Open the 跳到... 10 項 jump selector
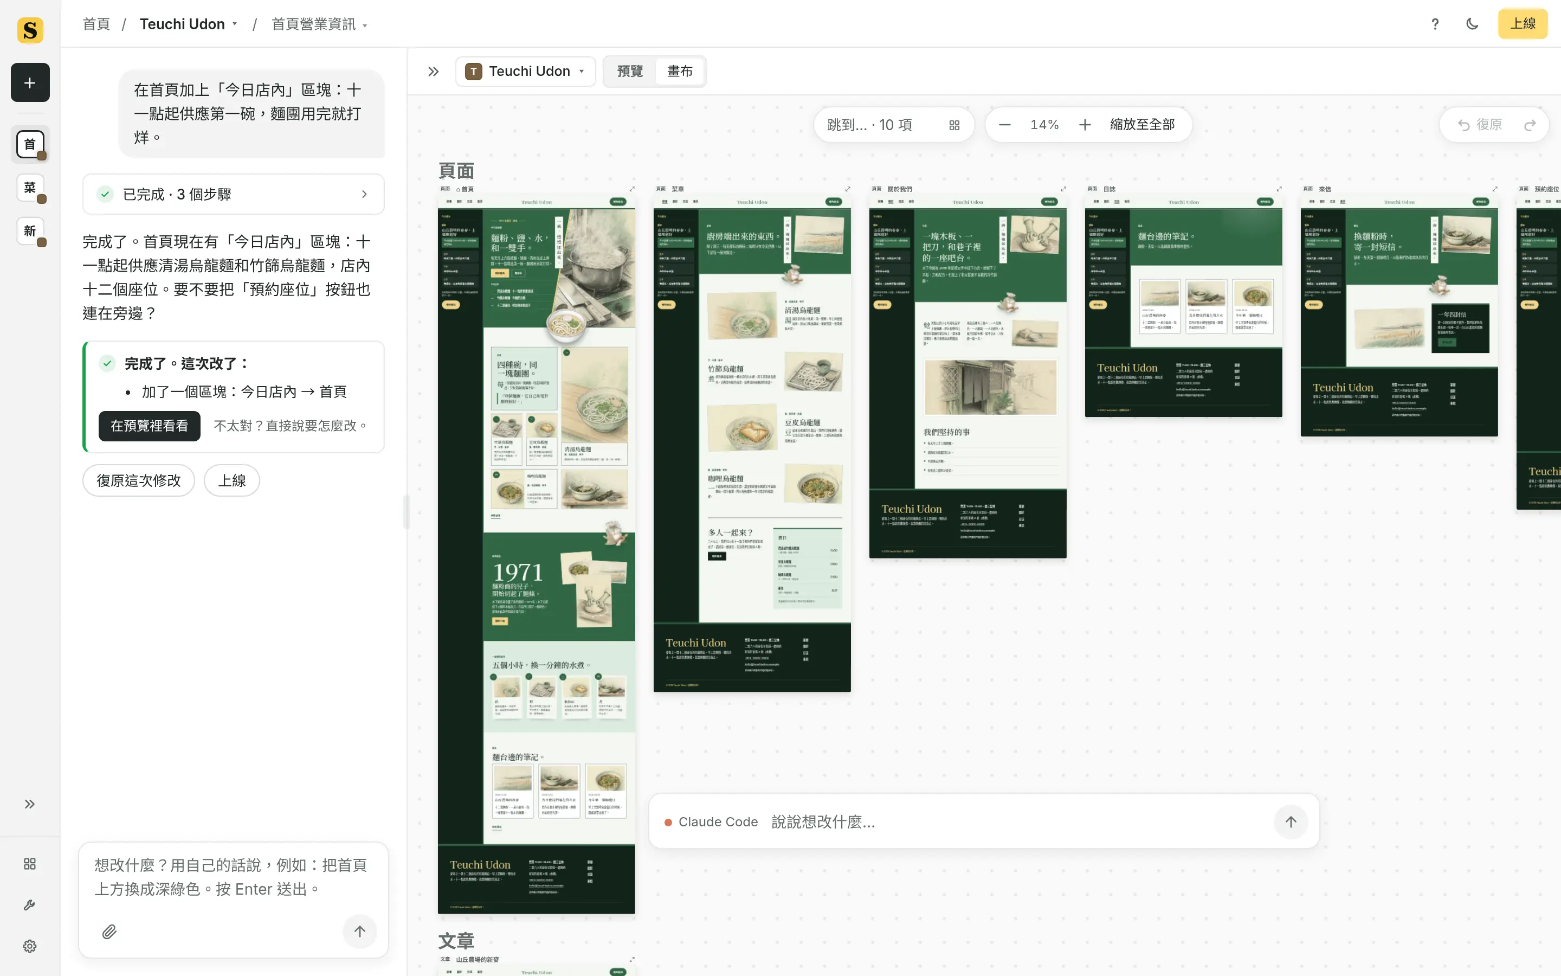Viewport: 1561px width, 976px height. [893, 125]
